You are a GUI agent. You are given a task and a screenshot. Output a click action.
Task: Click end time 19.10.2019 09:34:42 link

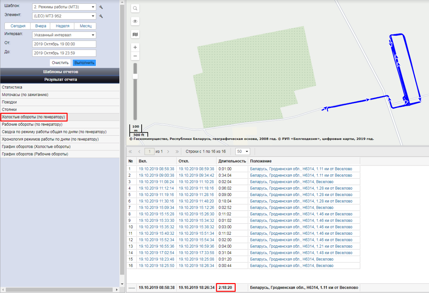(x=197, y=175)
